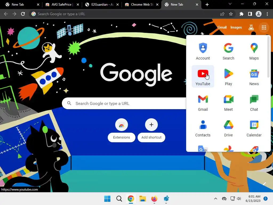This screenshot has height=205, width=273.
Task: Open Google Calendar from the apps grid
Action: (254, 128)
